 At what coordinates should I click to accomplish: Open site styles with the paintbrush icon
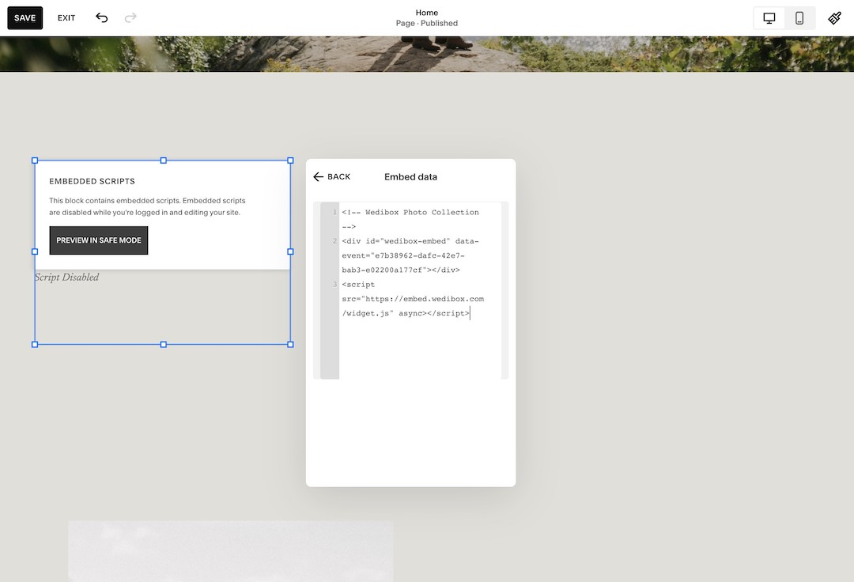[834, 17]
